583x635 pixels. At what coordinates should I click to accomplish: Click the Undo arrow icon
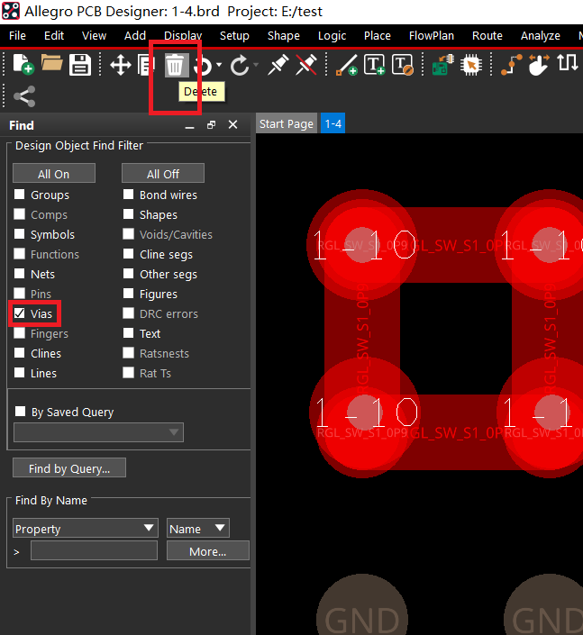point(204,65)
